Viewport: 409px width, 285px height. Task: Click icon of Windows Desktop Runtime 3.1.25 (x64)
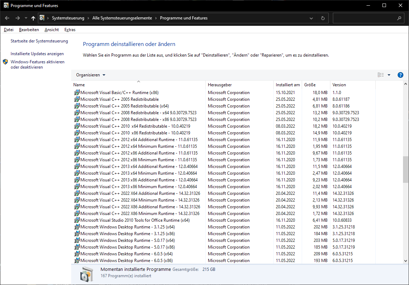[x=77, y=227]
